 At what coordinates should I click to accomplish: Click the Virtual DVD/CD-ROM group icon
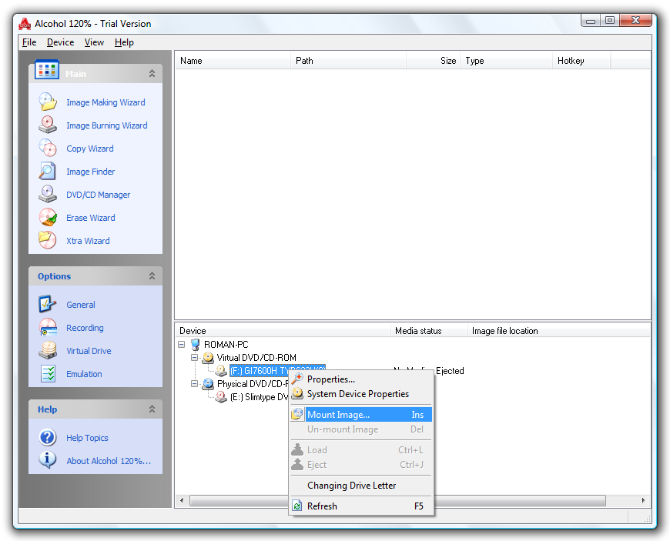click(208, 357)
